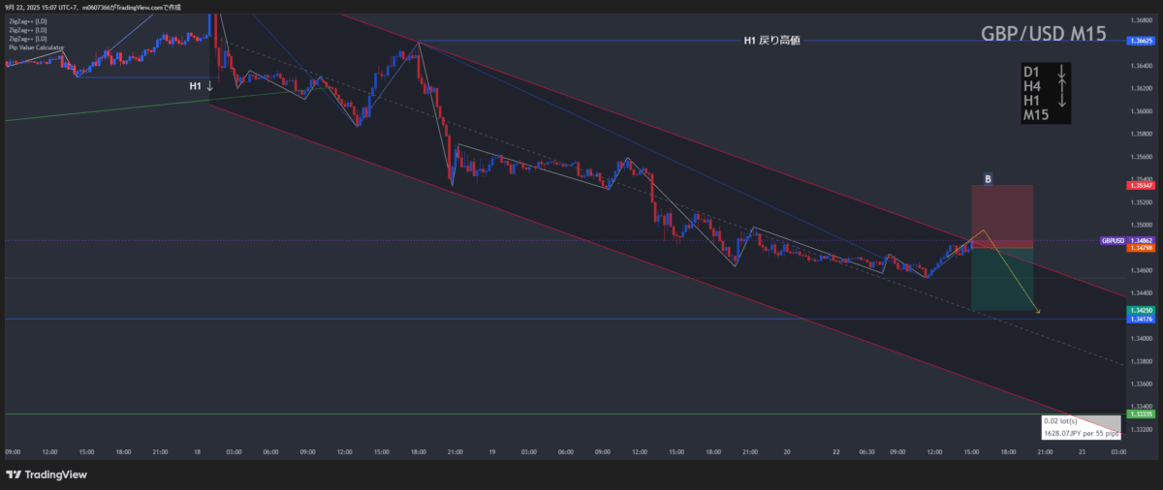Select the B marker above the short position
The image size is (1163, 490).
click(x=988, y=179)
